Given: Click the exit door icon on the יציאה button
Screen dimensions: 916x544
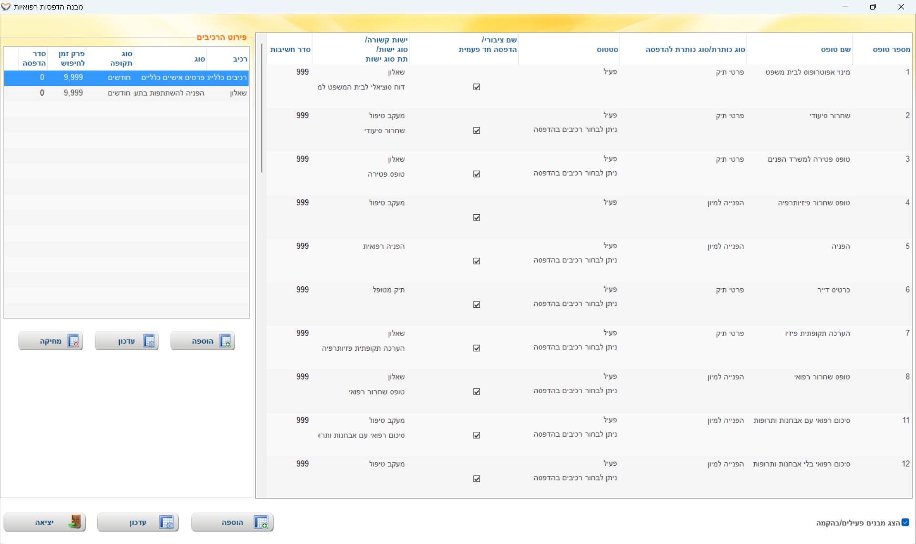Looking at the screenshot, I should click(74, 522).
